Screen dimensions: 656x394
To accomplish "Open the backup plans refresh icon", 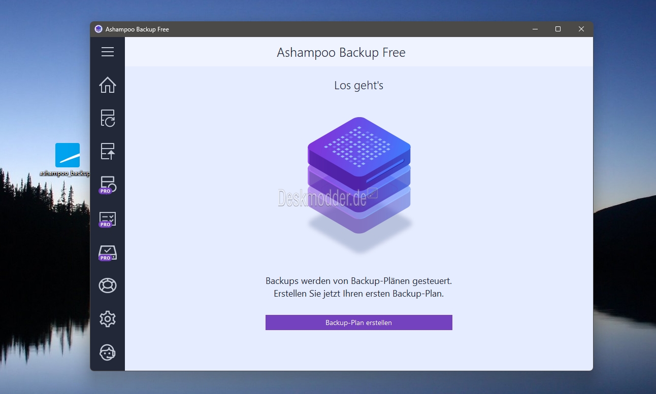I will point(108,118).
